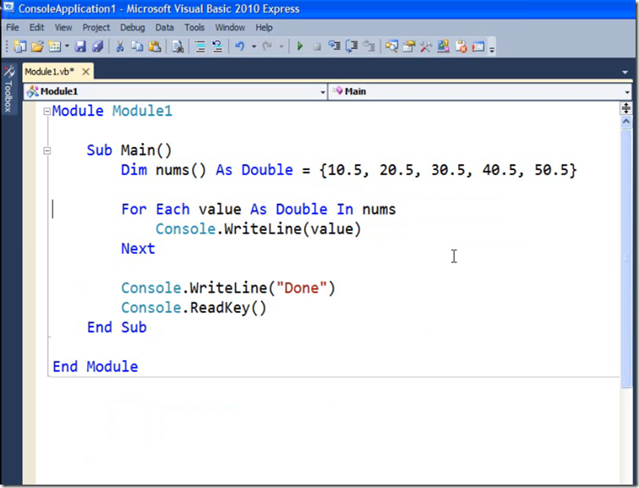This screenshot has height=488, width=639.
Task: Open the Add New Item dropdown arrow
Action: [x=67, y=47]
